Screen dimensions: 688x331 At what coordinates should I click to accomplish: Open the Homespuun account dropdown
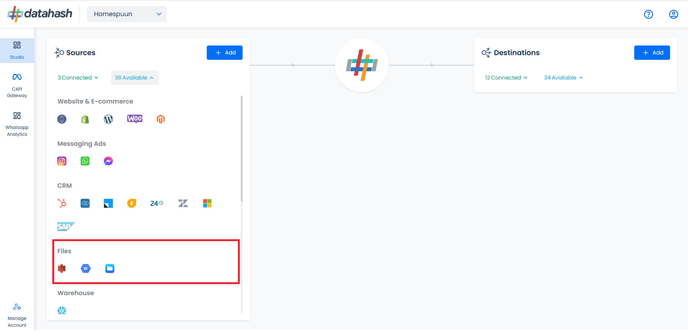pyautogui.click(x=127, y=14)
